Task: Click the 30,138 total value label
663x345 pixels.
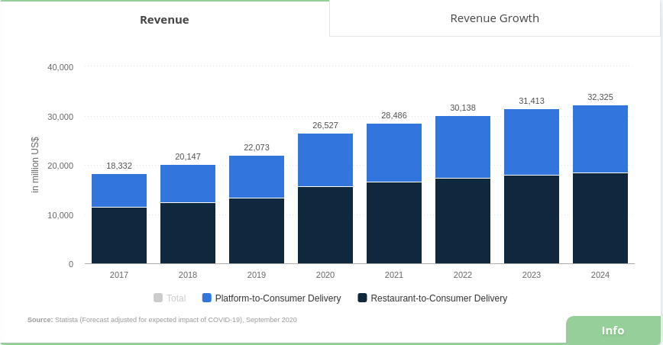Action: click(463, 108)
